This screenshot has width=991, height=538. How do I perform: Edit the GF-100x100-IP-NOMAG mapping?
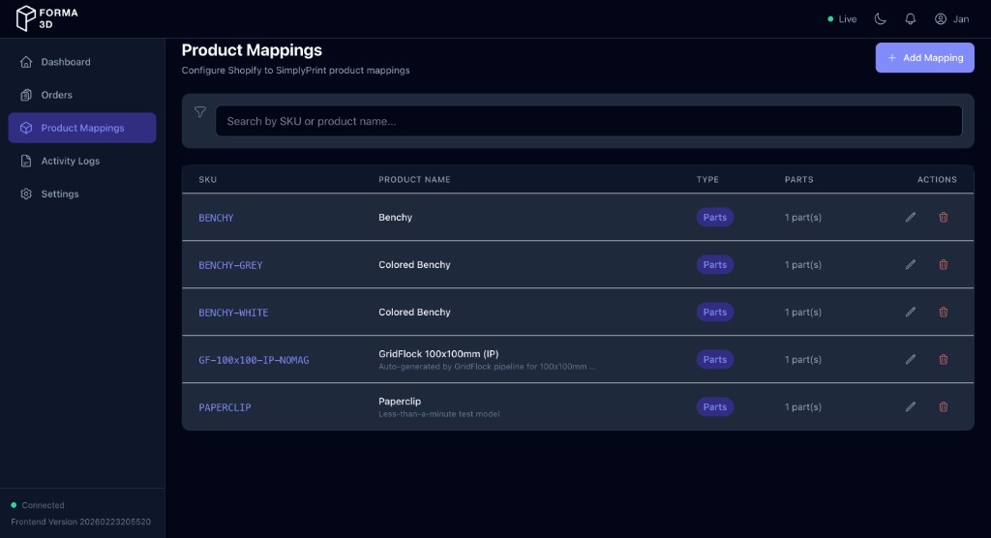click(x=910, y=359)
